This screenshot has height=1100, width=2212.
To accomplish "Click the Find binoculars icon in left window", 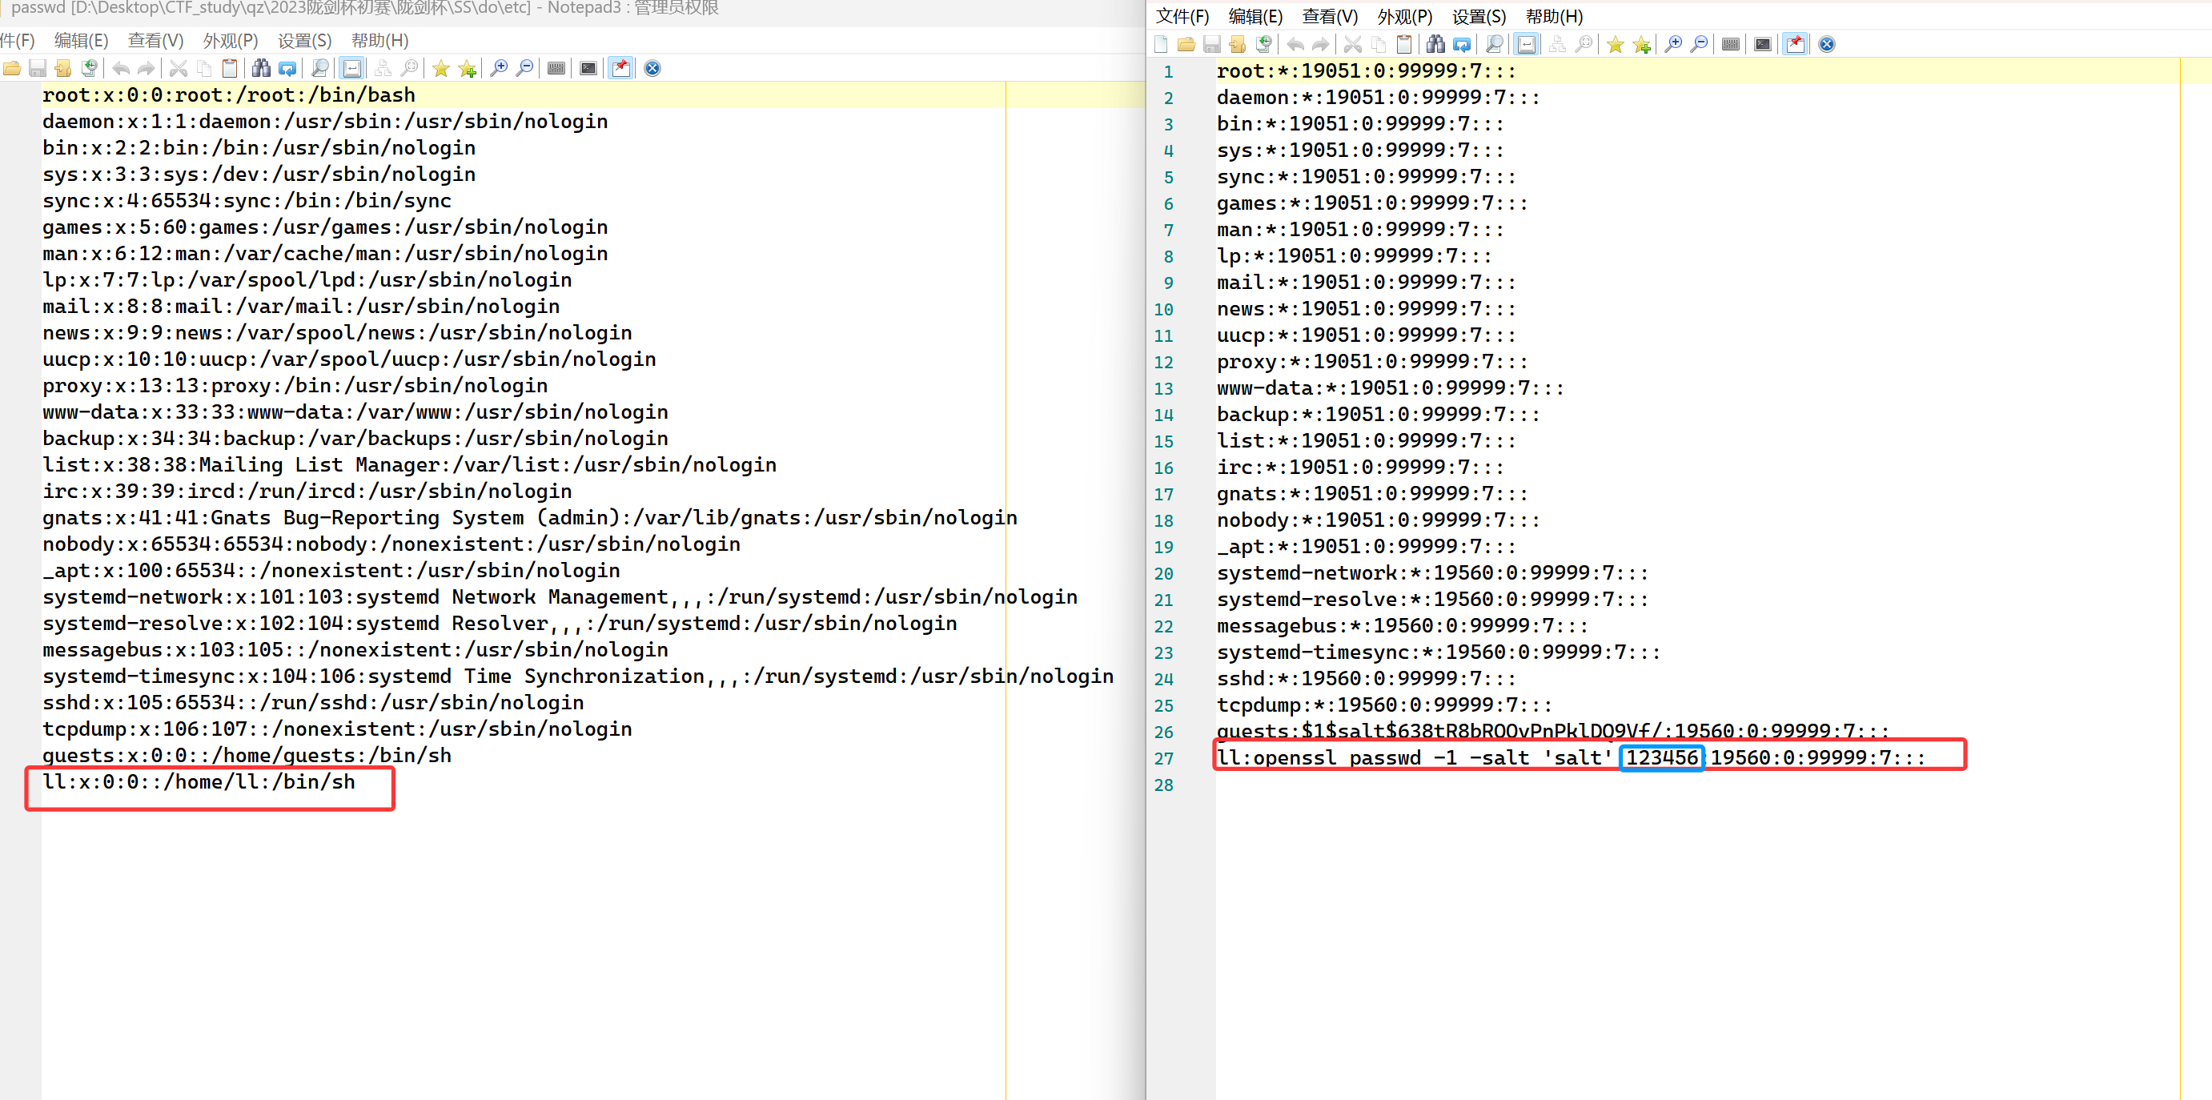I will coord(261,69).
